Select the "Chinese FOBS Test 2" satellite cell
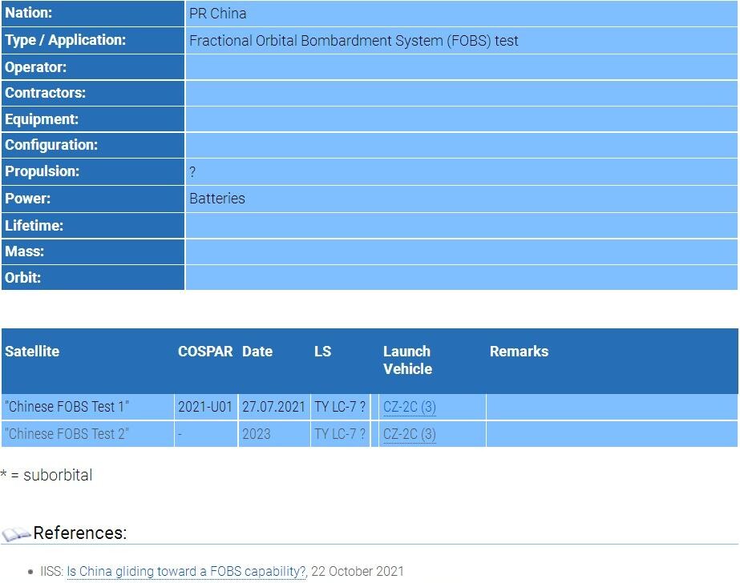This screenshot has height=583, width=740. pos(67,434)
